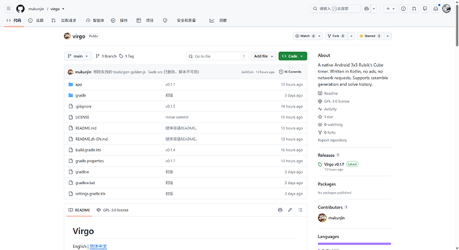
Task: Open the green Code dropdown
Action: coord(293,57)
